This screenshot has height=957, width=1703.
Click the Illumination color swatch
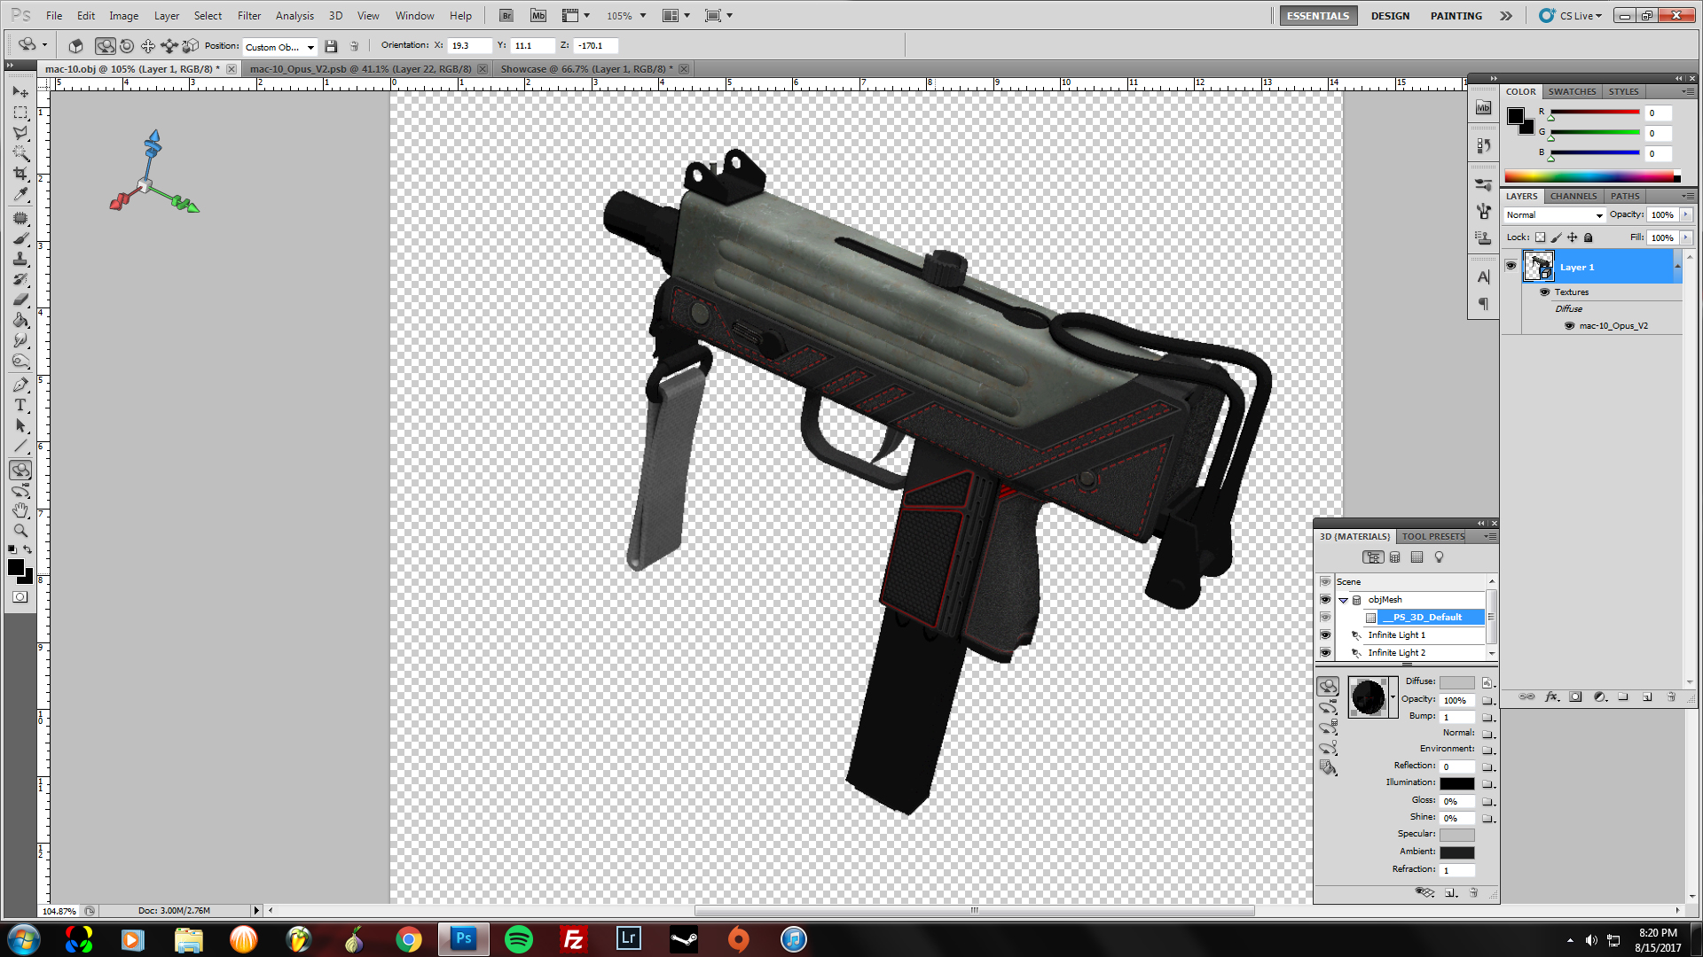coord(1456,783)
